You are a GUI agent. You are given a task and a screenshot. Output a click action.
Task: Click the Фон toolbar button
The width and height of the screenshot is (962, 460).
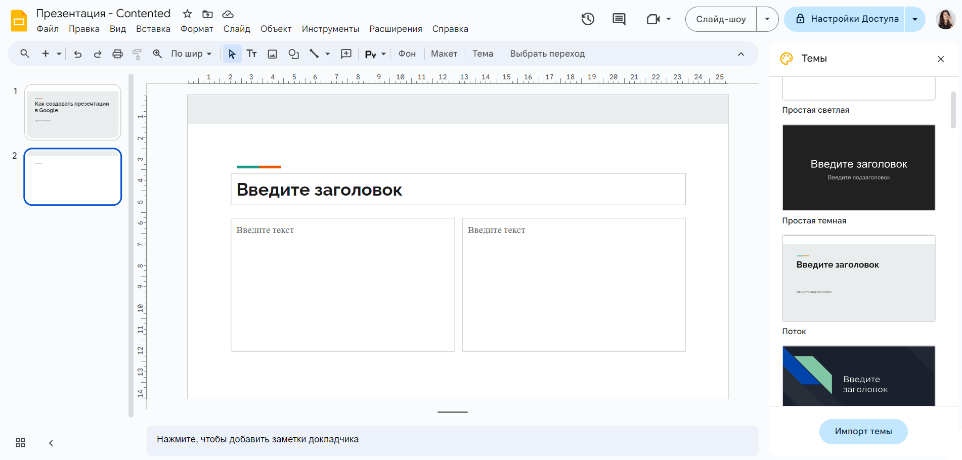407,54
